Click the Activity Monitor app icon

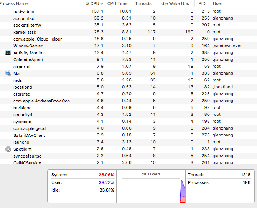tap(8, 53)
